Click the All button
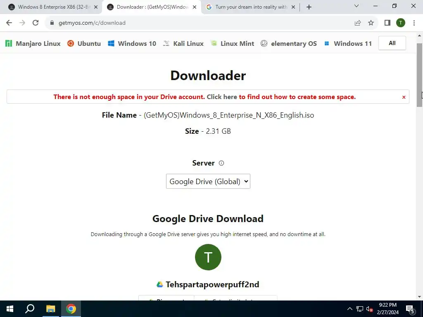This screenshot has height=317, width=423. [392, 43]
